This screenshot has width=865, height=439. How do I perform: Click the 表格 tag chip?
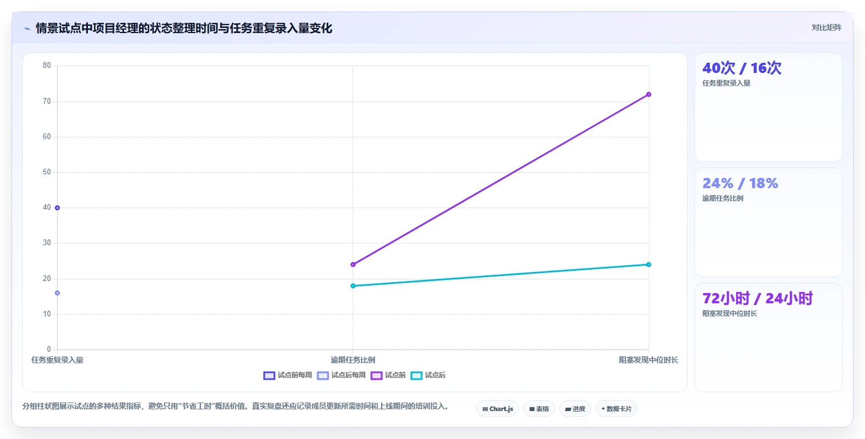tap(539, 409)
